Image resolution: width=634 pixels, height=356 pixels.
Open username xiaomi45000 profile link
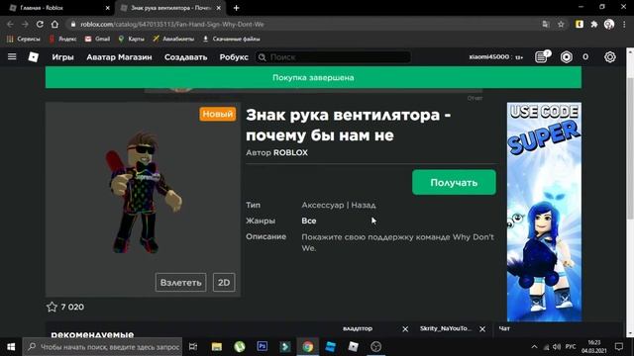(x=488, y=57)
